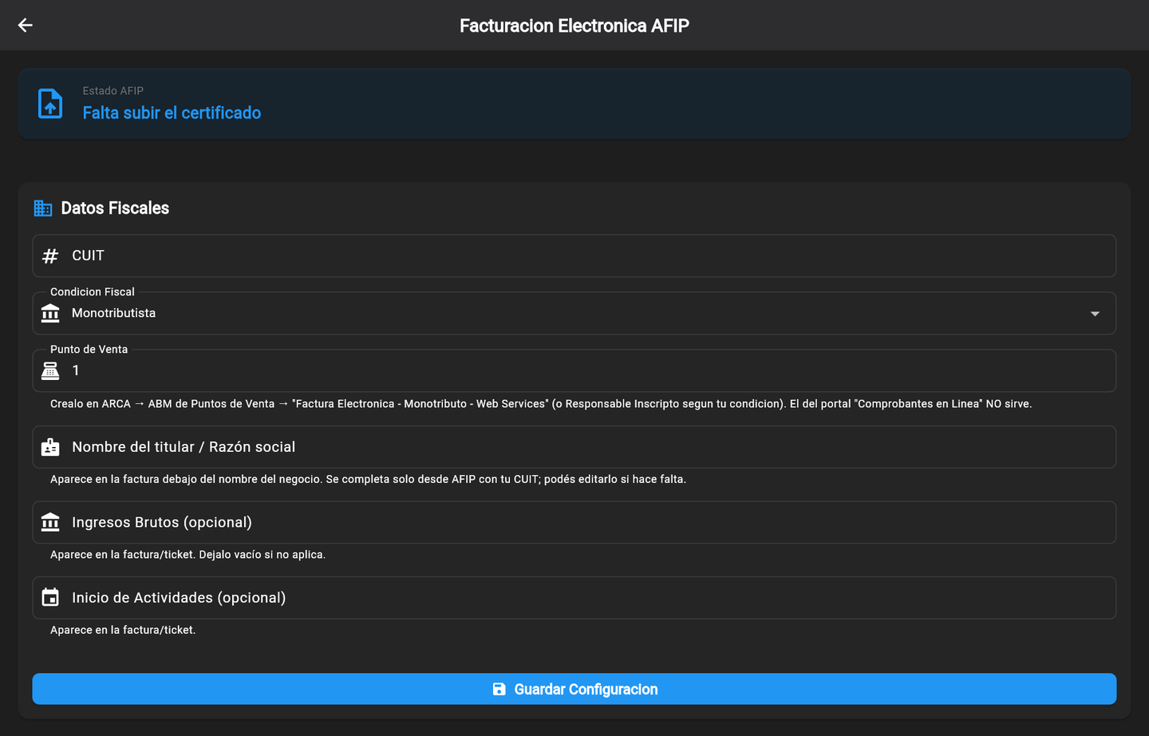Click Guardar Configuracion button
Viewport: 1149px width, 736px height.
coord(574,689)
